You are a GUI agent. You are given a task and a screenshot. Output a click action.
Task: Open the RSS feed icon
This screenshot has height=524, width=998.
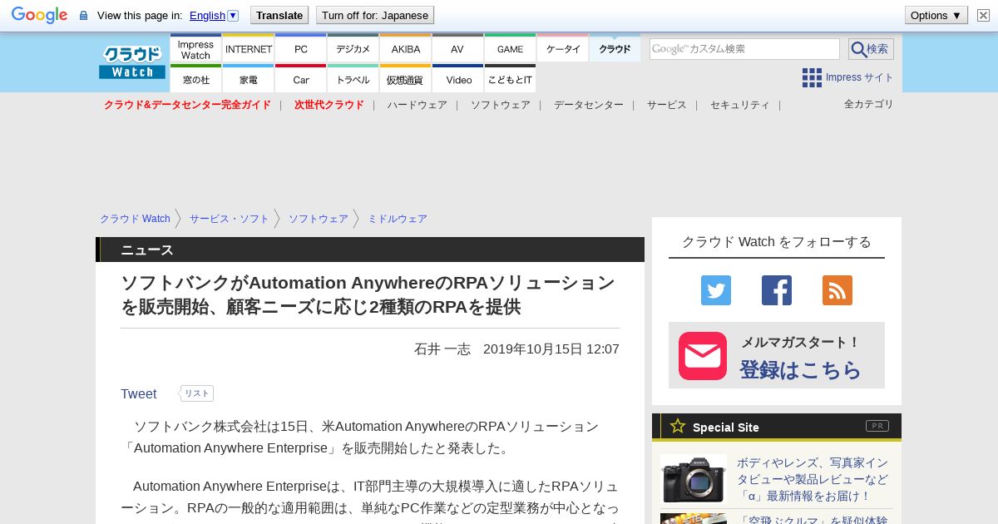tap(837, 290)
